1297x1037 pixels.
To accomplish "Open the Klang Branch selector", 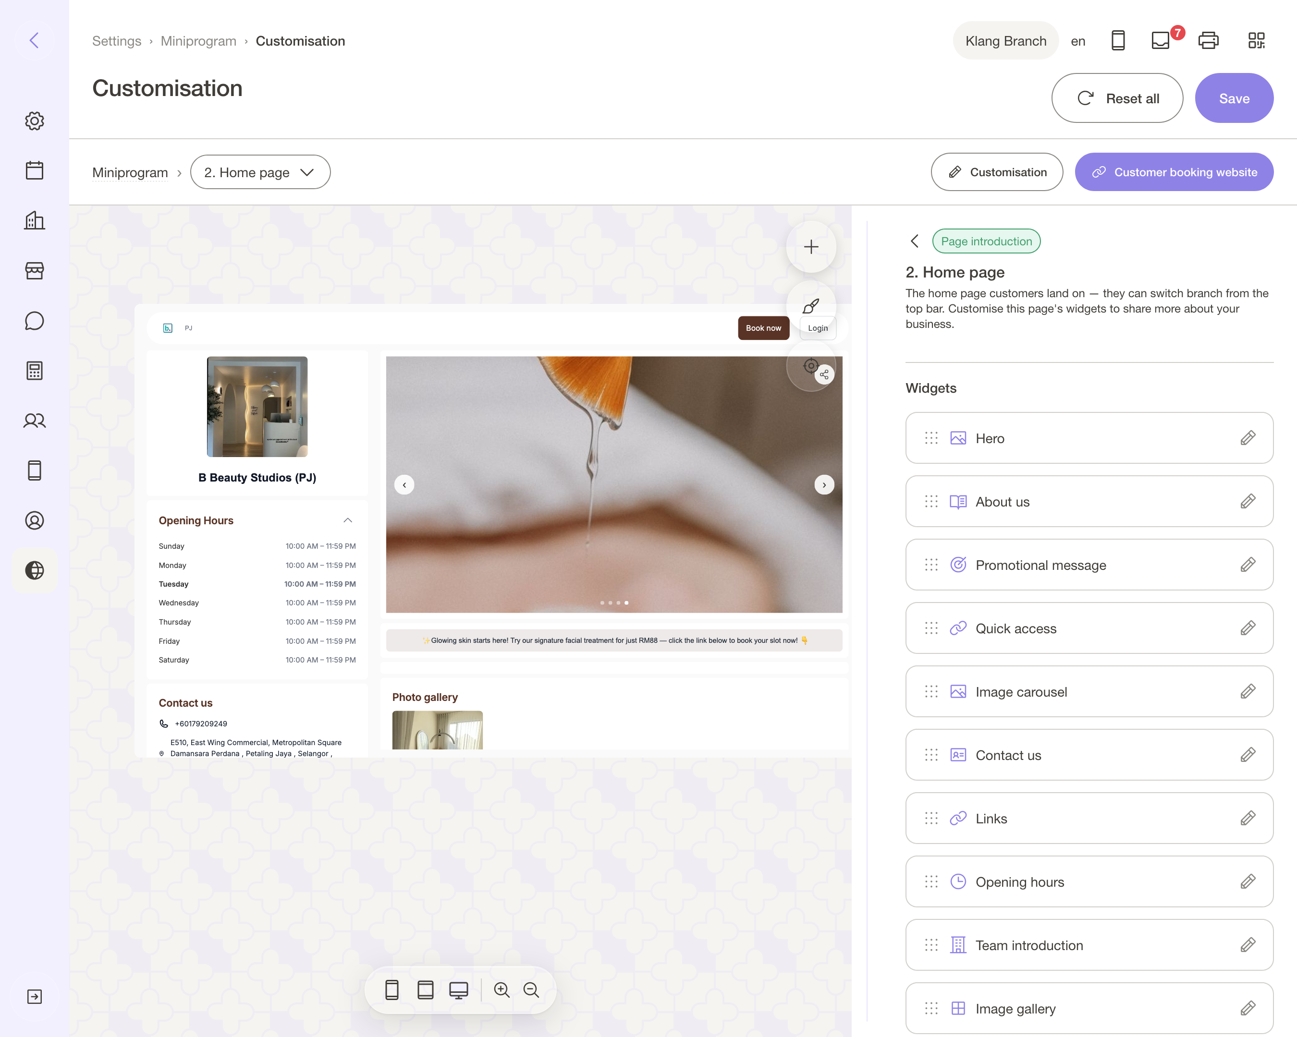I will pos(1005,40).
